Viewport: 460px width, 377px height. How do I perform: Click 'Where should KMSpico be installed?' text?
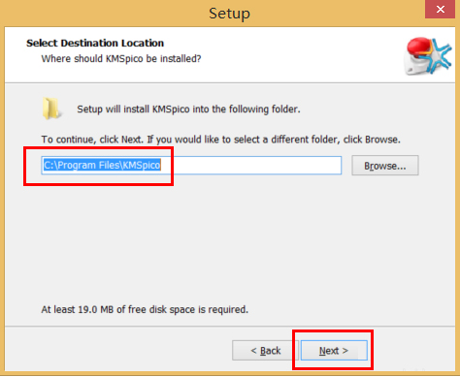(x=121, y=59)
